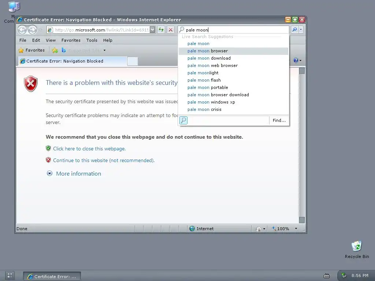
Task: Click the vertical scrollbar down arrow
Action: pos(302,220)
